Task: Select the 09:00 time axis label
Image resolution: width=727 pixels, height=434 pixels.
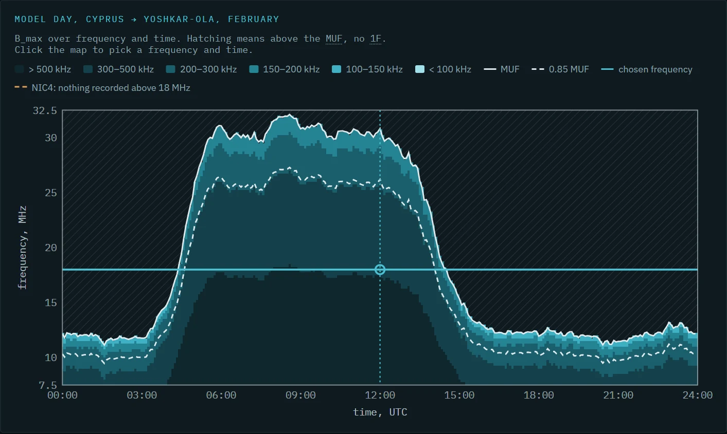Action: pos(300,395)
